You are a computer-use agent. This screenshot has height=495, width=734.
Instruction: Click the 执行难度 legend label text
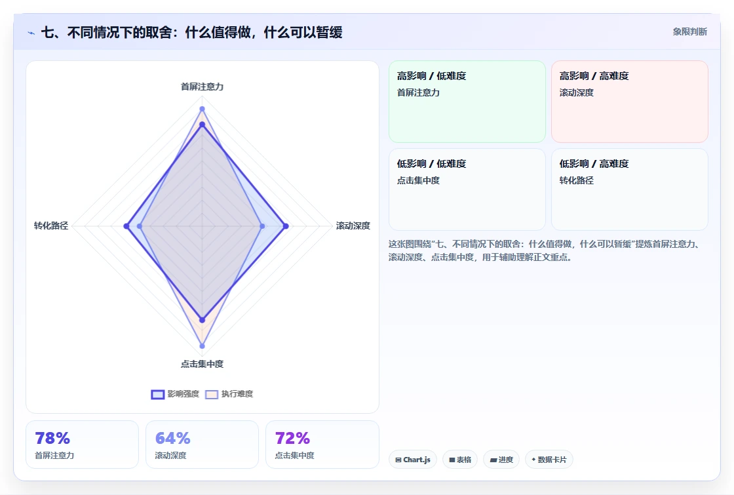coord(237,394)
